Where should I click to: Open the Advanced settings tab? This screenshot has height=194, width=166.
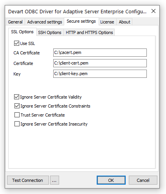[x=45, y=22]
